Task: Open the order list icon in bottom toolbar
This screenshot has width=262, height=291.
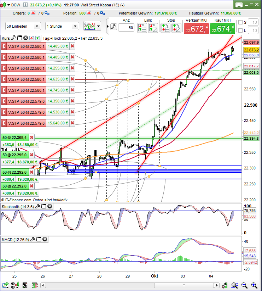Action: pos(25,285)
